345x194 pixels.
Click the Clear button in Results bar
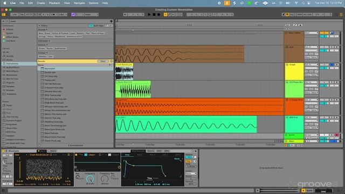point(103,61)
